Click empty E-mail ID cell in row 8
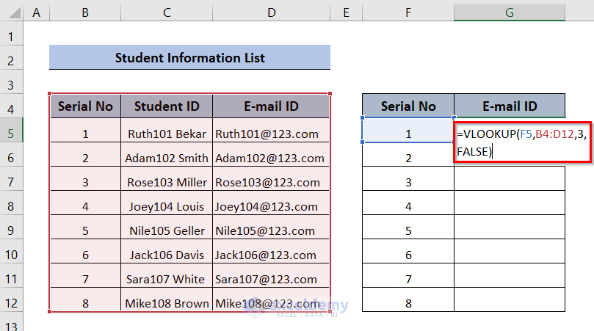594x331 pixels. point(509,206)
